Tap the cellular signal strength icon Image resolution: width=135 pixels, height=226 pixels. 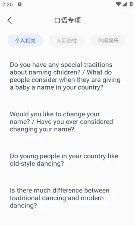pyautogui.click(x=124, y=4)
